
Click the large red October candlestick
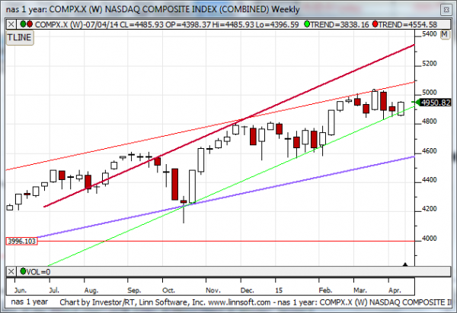[174, 182]
